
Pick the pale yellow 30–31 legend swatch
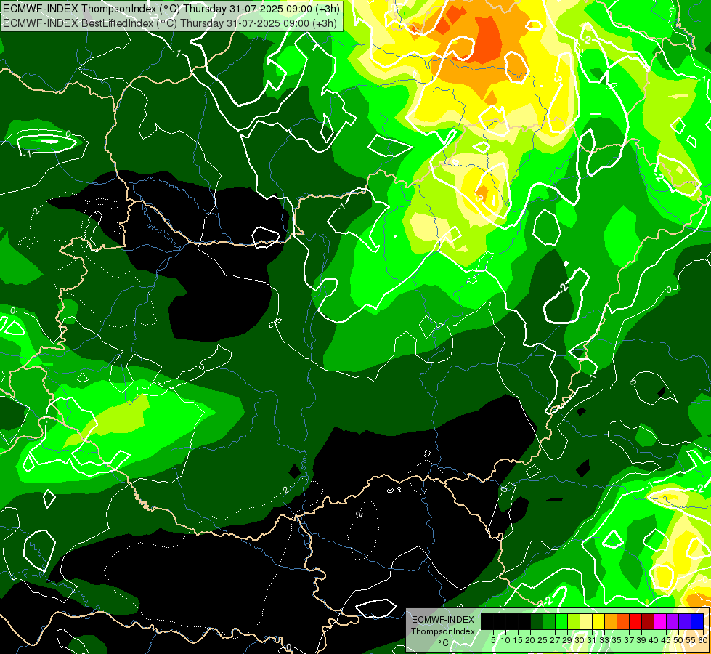[586, 621]
